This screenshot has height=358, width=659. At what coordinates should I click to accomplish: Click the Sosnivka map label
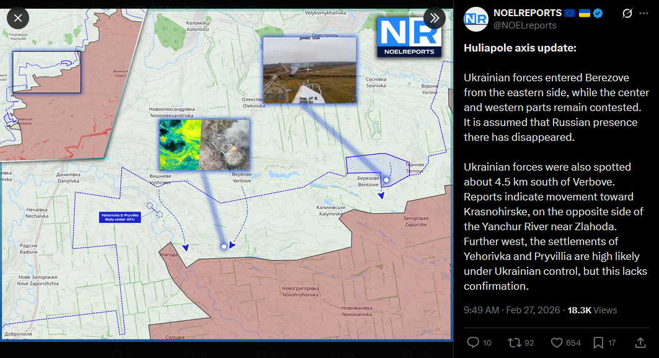(376, 82)
